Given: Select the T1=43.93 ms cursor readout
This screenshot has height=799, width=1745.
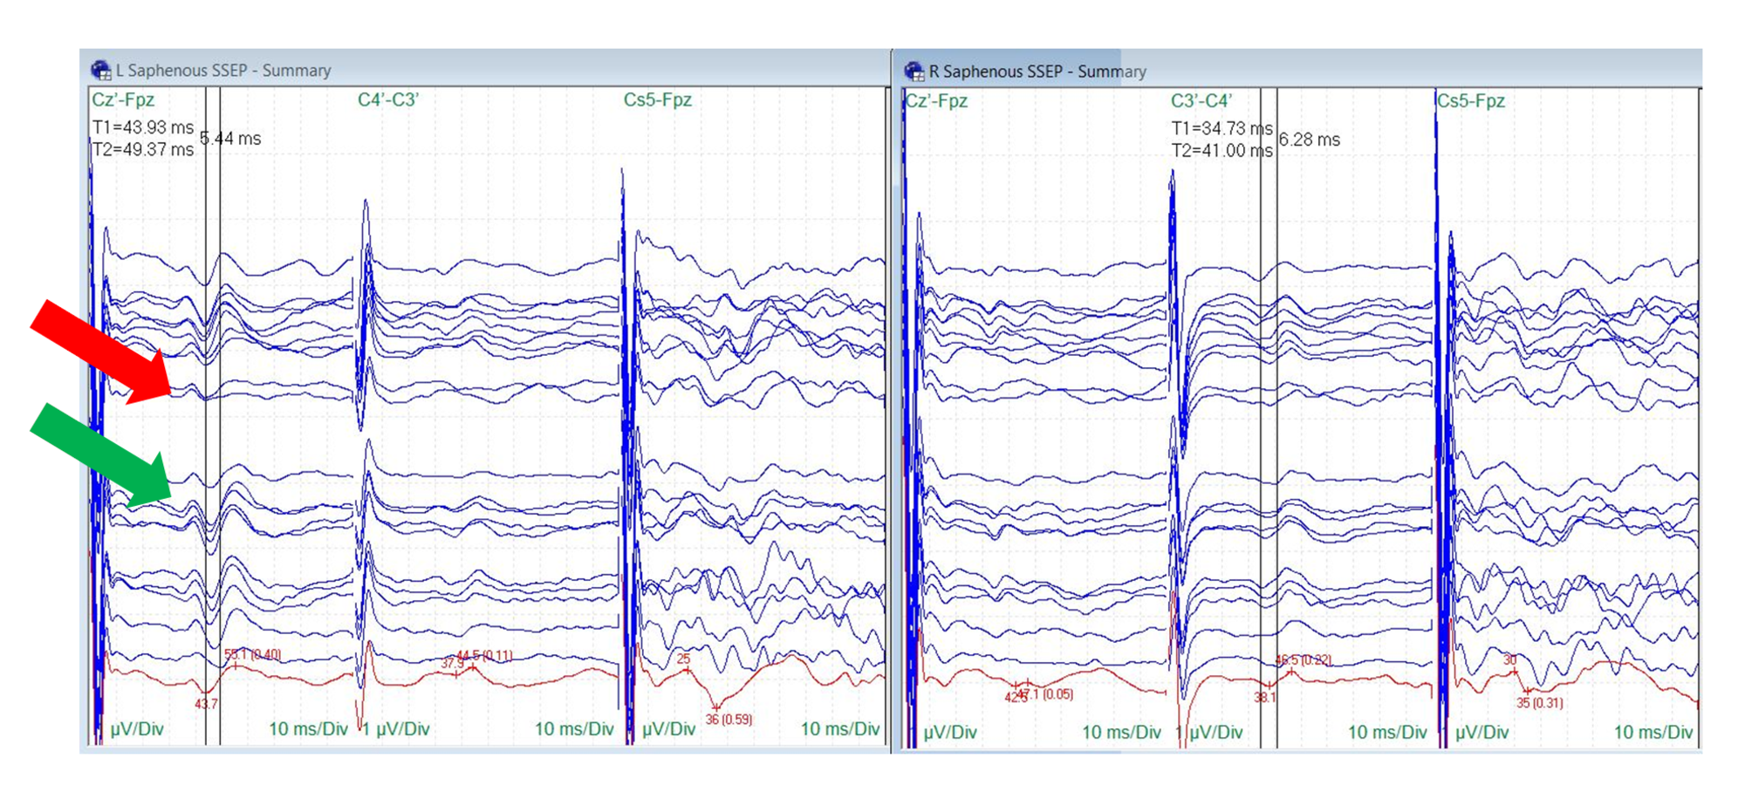Looking at the screenshot, I should (143, 127).
